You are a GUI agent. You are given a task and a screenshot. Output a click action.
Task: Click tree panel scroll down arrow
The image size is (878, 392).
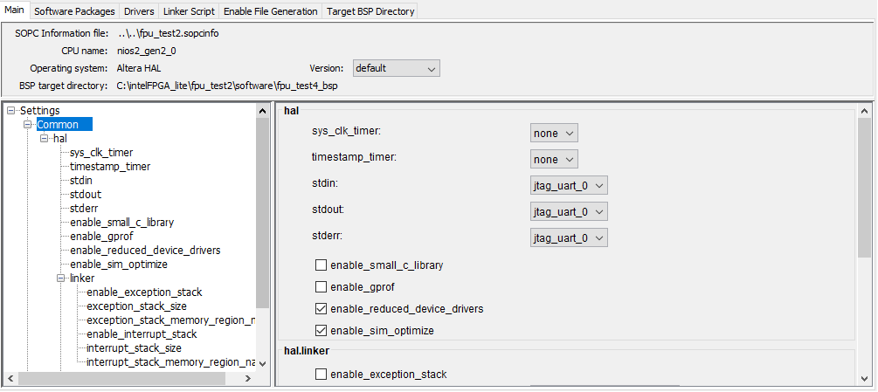(263, 364)
